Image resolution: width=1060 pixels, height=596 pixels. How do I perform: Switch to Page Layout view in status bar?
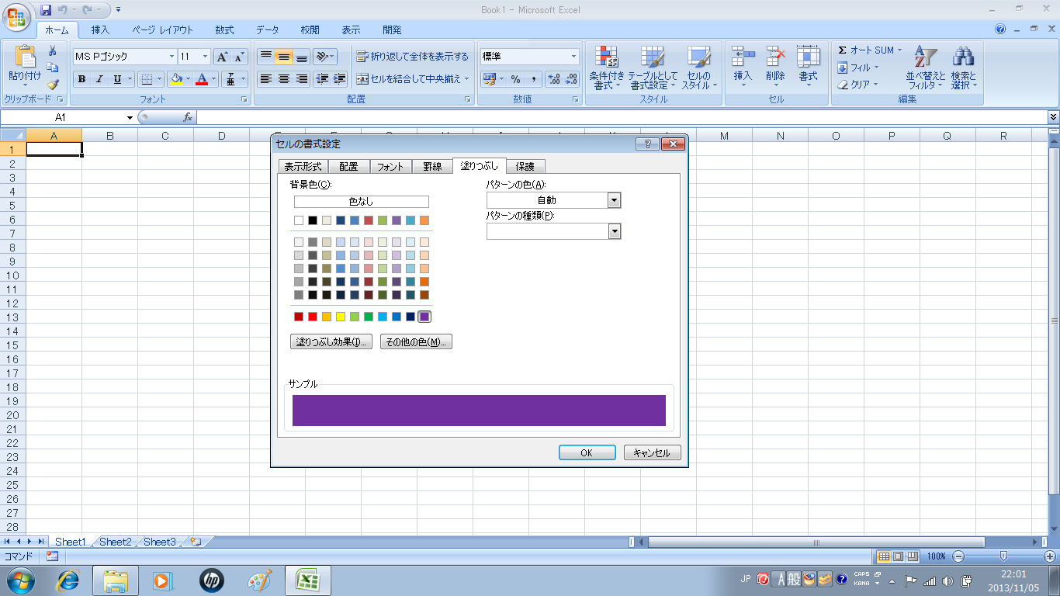click(898, 556)
